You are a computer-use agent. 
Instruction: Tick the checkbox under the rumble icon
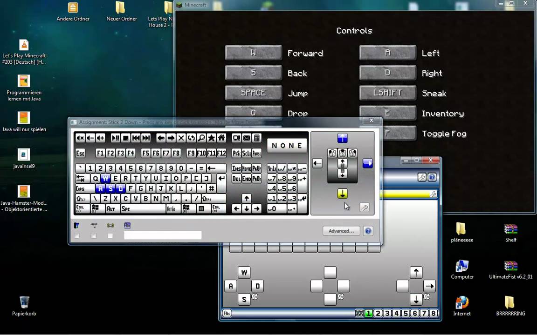point(110,236)
